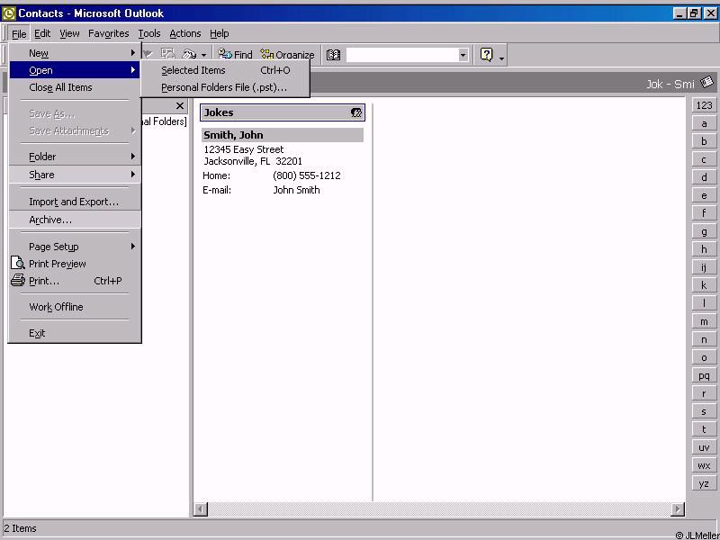Click the Print menu entry with printer icon
720x540 pixels.
(x=75, y=281)
